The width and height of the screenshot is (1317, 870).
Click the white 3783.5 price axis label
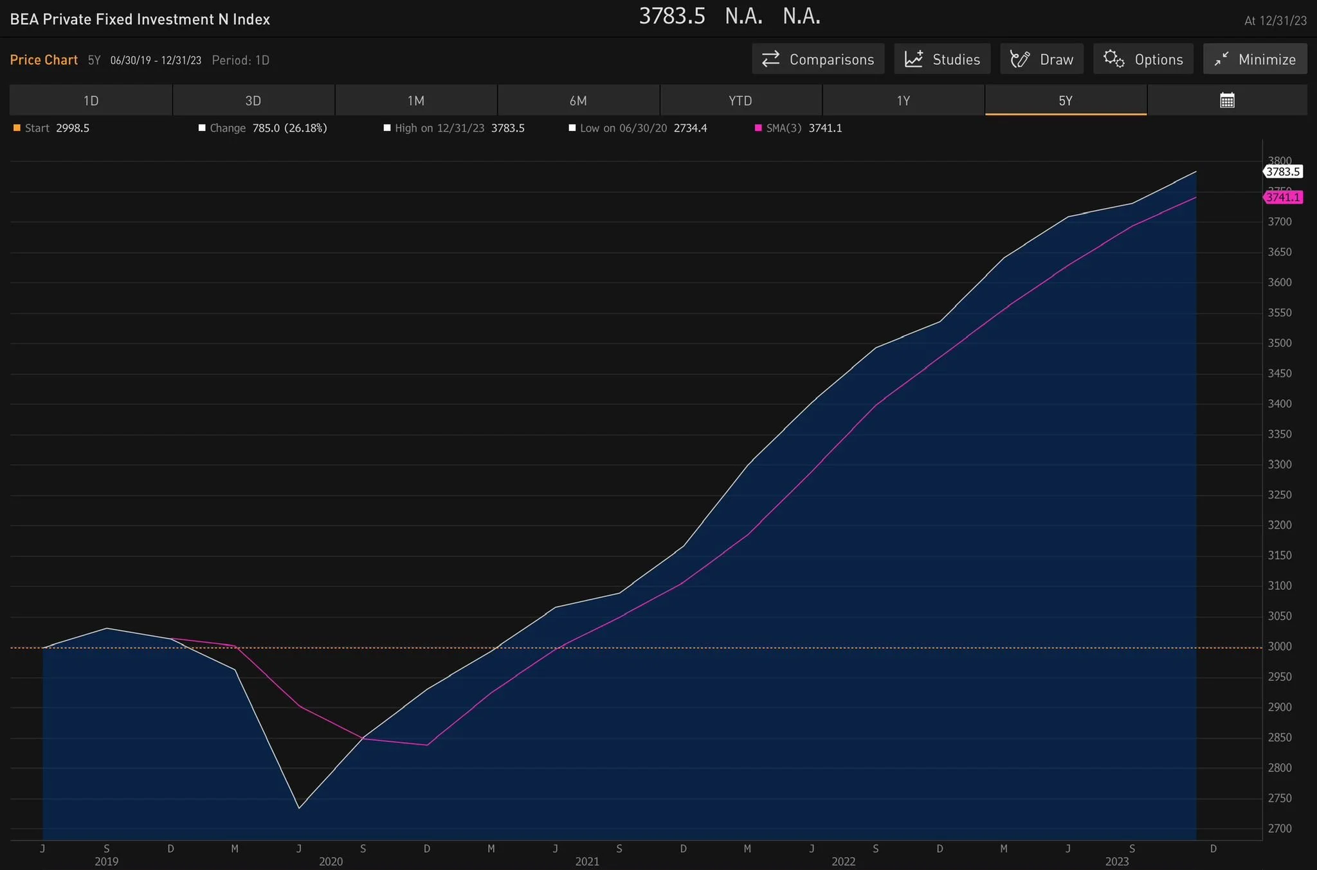point(1283,172)
